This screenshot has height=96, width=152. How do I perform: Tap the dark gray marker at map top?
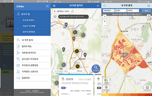click(66, 25)
